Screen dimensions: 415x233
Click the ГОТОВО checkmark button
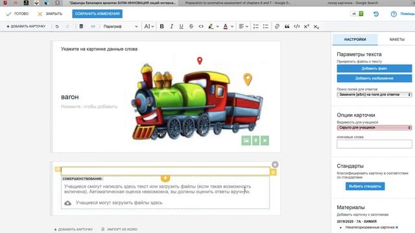(18, 14)
